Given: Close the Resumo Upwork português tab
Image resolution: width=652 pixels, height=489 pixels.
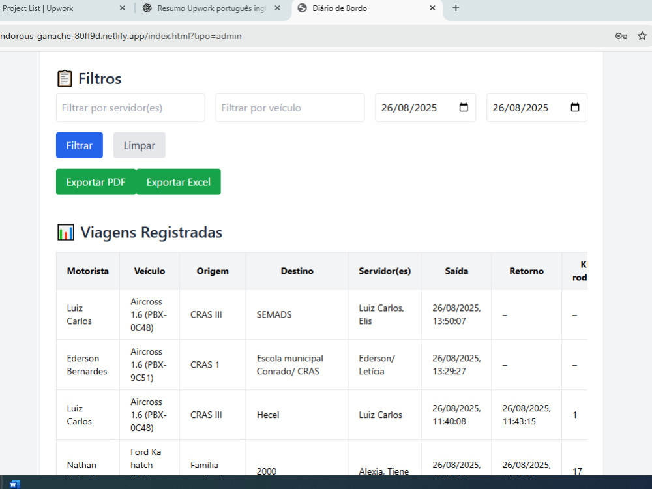Looking at the screenshot, I should 277,8.
